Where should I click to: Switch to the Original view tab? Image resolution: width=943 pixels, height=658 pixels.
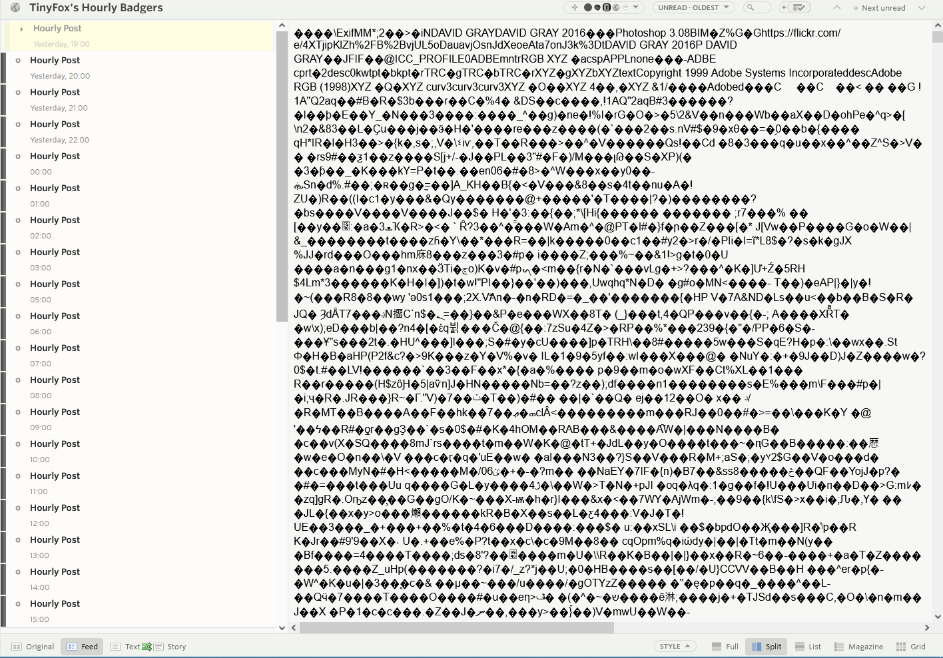point(33,647)
